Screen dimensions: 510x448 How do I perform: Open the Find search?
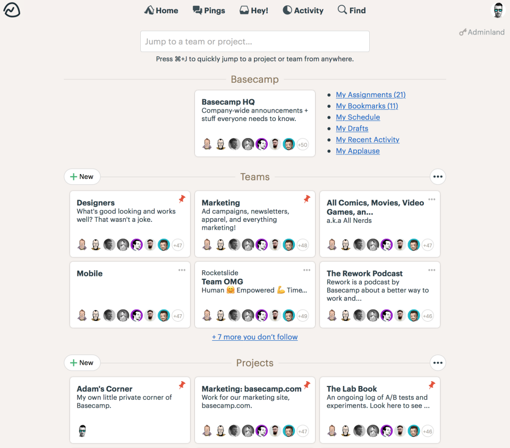pos(352,11)
